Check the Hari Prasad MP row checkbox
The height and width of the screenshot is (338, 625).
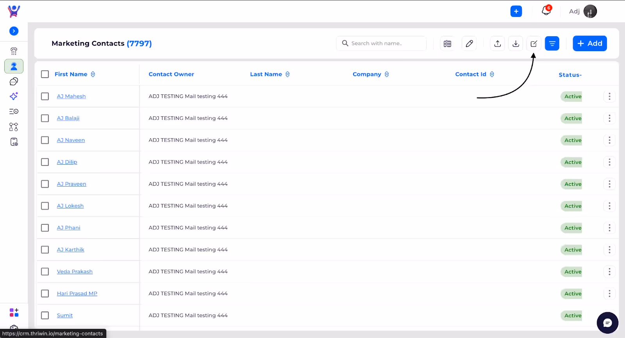tap(45, 293)
